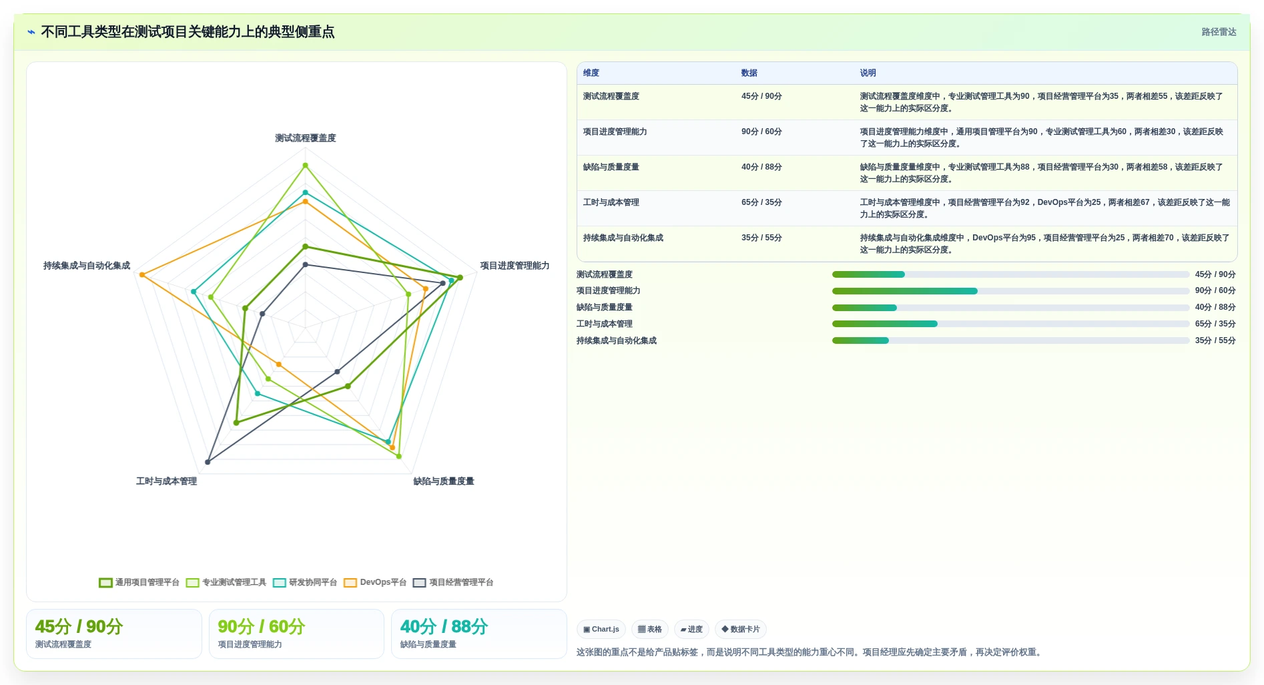Click the orange point at 持续集成与自动化集成 vertex
Screen dimensions: 1264x685
point(142,274)
